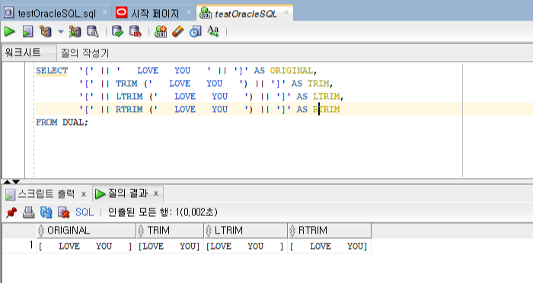Click the Rollback toolbar icon
This screenshot has height=283, width=533.
click(x=136, y=32)
